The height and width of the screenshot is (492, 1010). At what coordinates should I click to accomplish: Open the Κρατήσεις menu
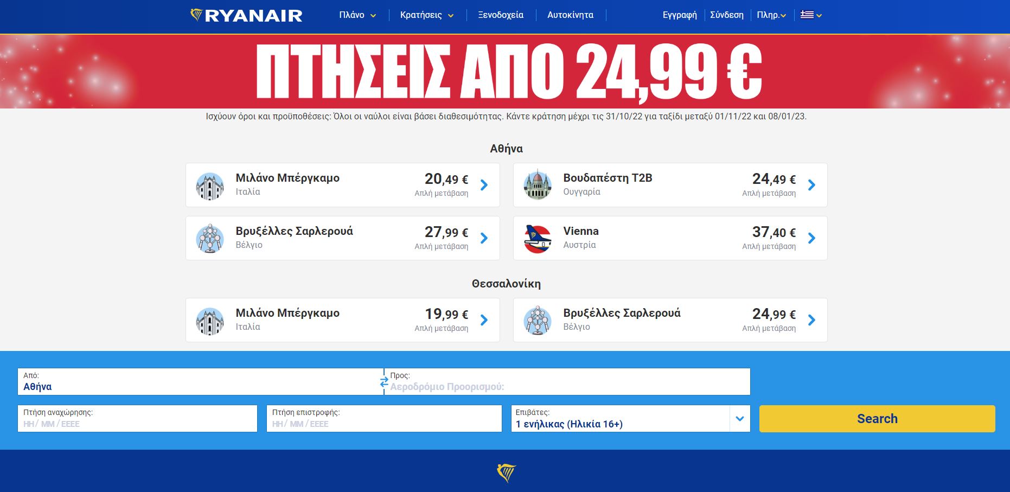[427, 15]
